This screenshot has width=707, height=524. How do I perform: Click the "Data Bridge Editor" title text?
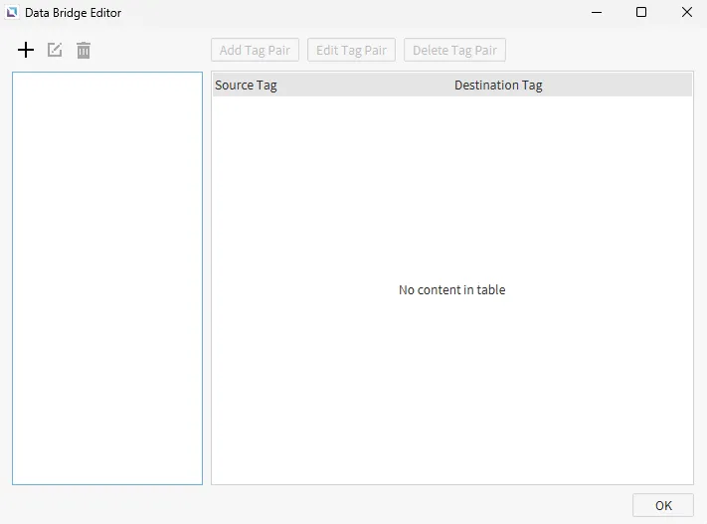tap(73, 13)
